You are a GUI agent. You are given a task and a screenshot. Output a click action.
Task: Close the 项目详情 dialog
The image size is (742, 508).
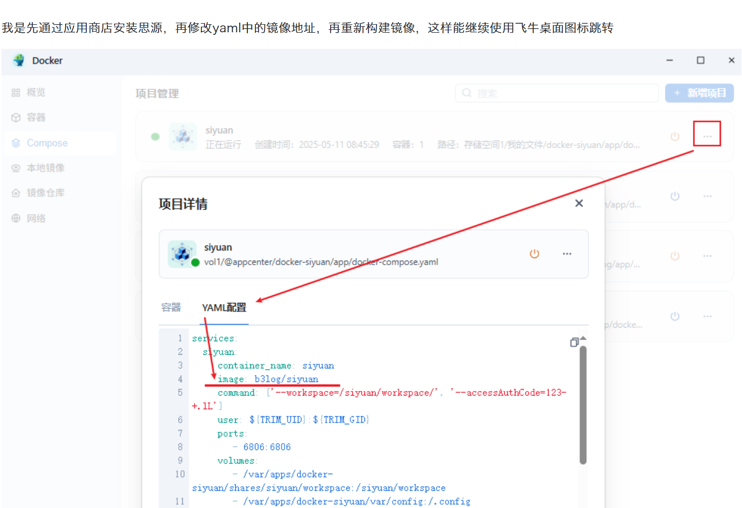click(579, 203)
